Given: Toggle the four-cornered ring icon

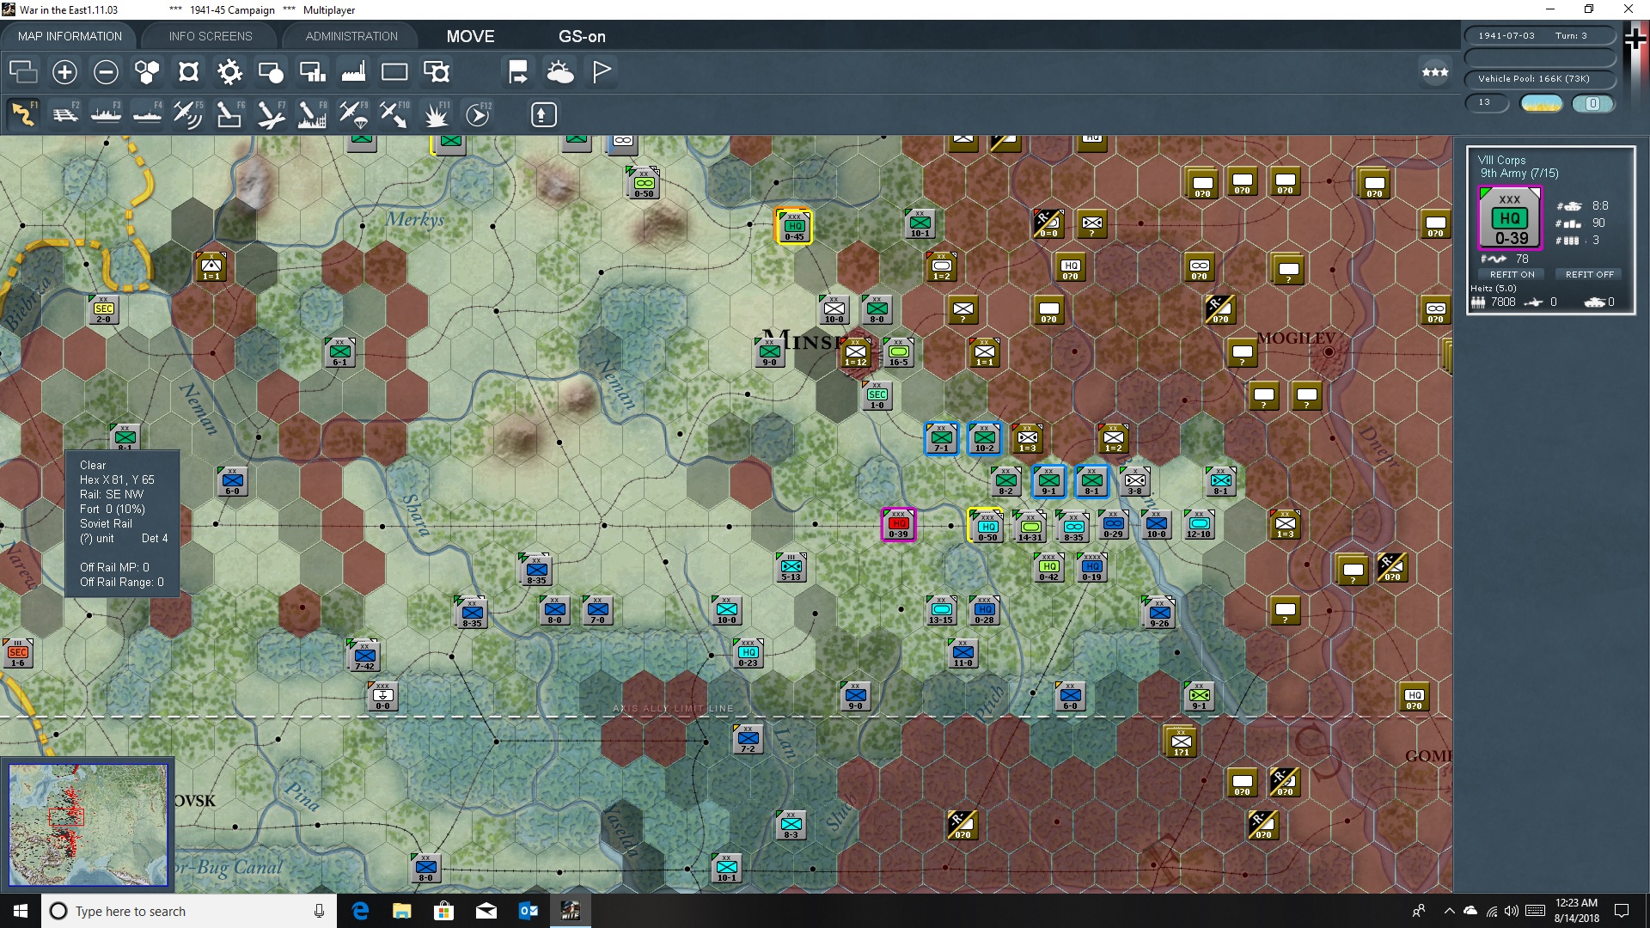Looking at the screenshot, I should [x=188, y=72].
